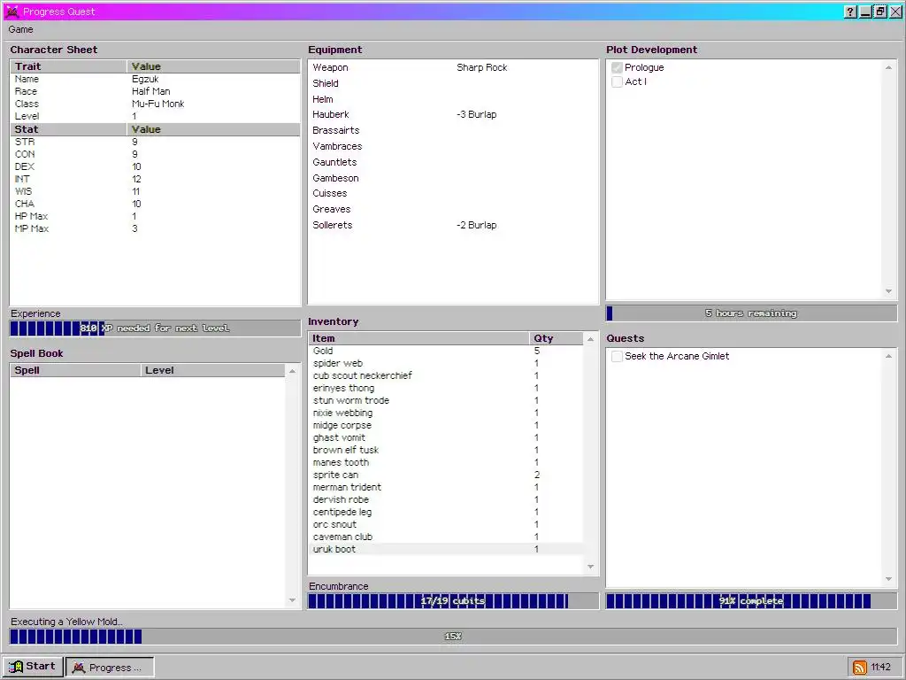The width and height of the screenshot is (906, 680).
Task: Toggle the Act I checkbox
Action: [617, 82]
